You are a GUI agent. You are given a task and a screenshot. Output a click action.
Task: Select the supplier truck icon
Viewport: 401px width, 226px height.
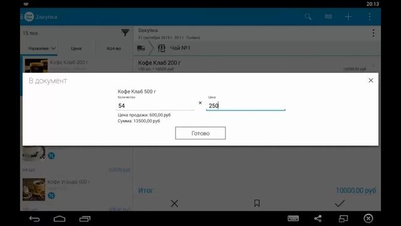tap(141, 48)
